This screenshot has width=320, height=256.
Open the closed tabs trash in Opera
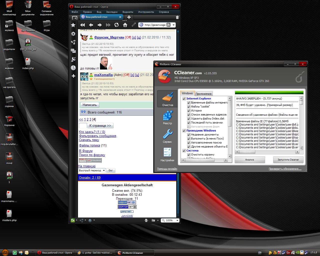(x=177, y=17)
